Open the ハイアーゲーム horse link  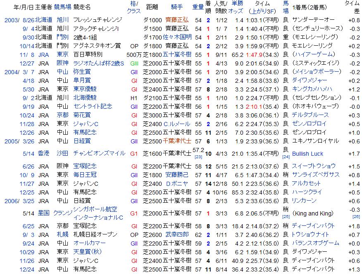click(315, 54)
